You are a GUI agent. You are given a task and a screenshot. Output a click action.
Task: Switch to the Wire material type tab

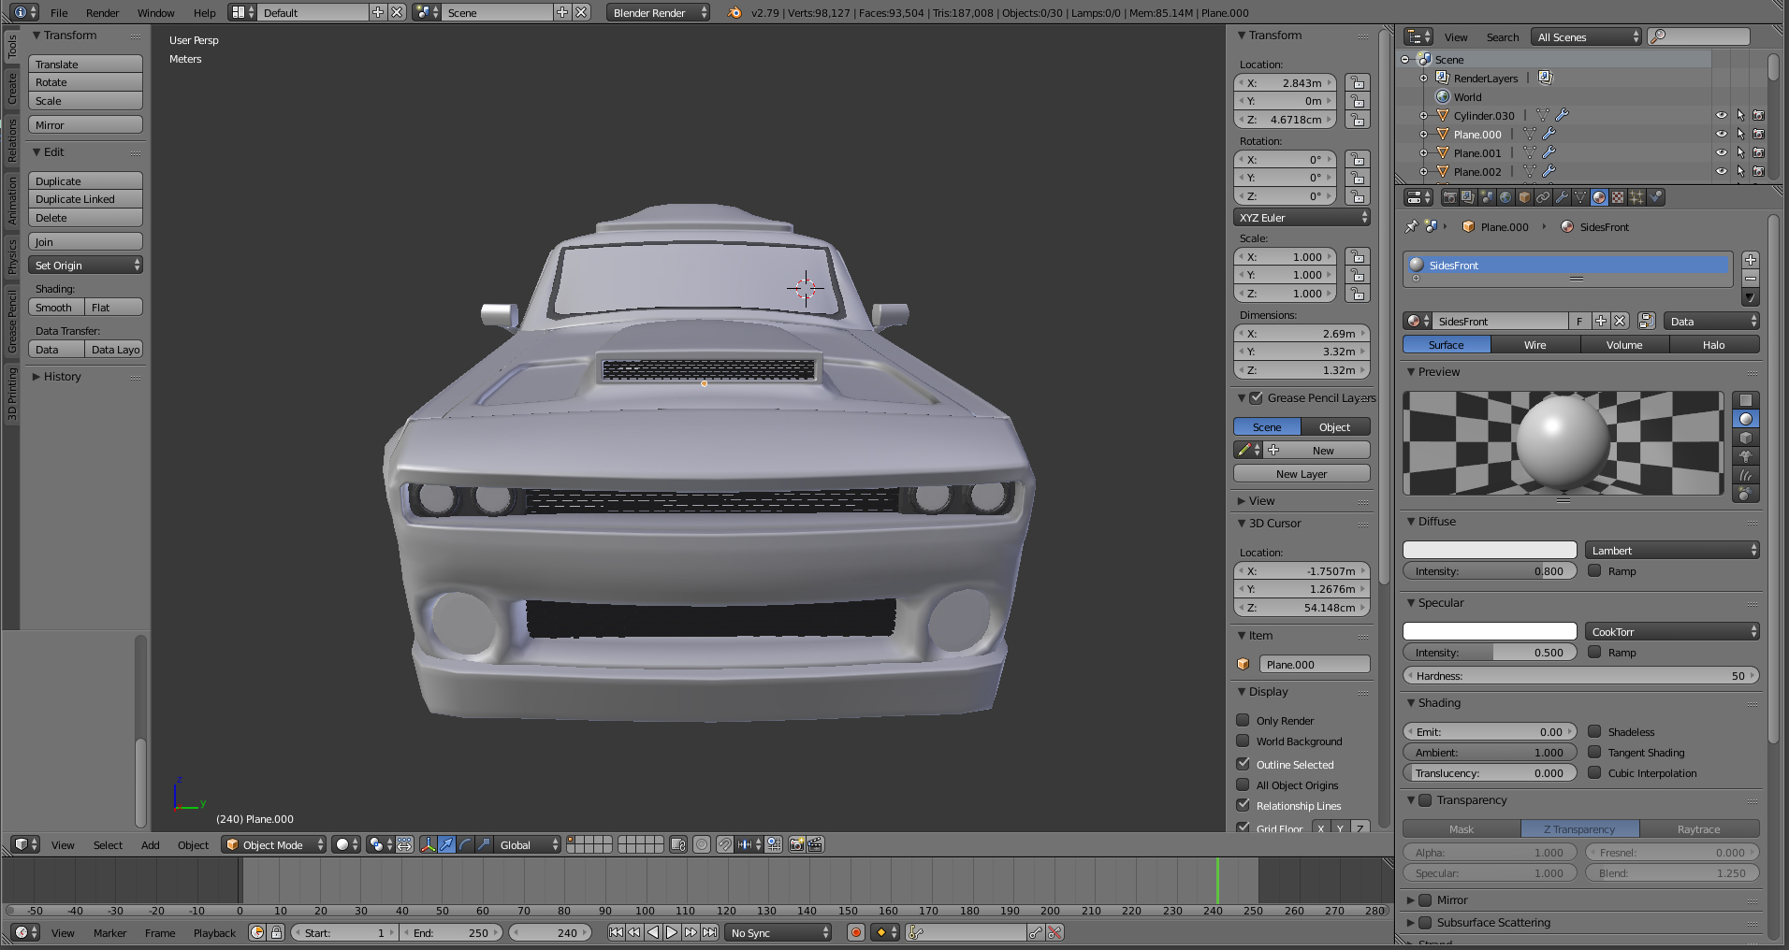[1534, 345]
